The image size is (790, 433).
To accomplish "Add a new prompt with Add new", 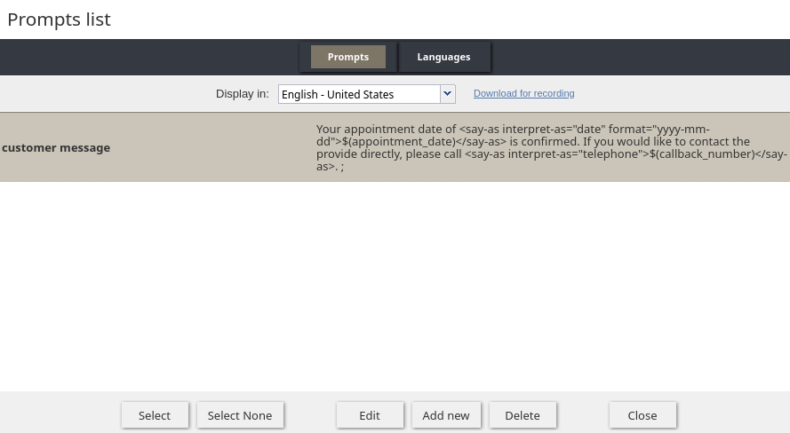I will 445,415.
